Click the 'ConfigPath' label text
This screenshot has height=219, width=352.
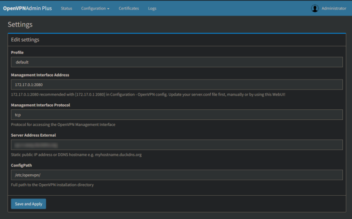tap(21, 166)
